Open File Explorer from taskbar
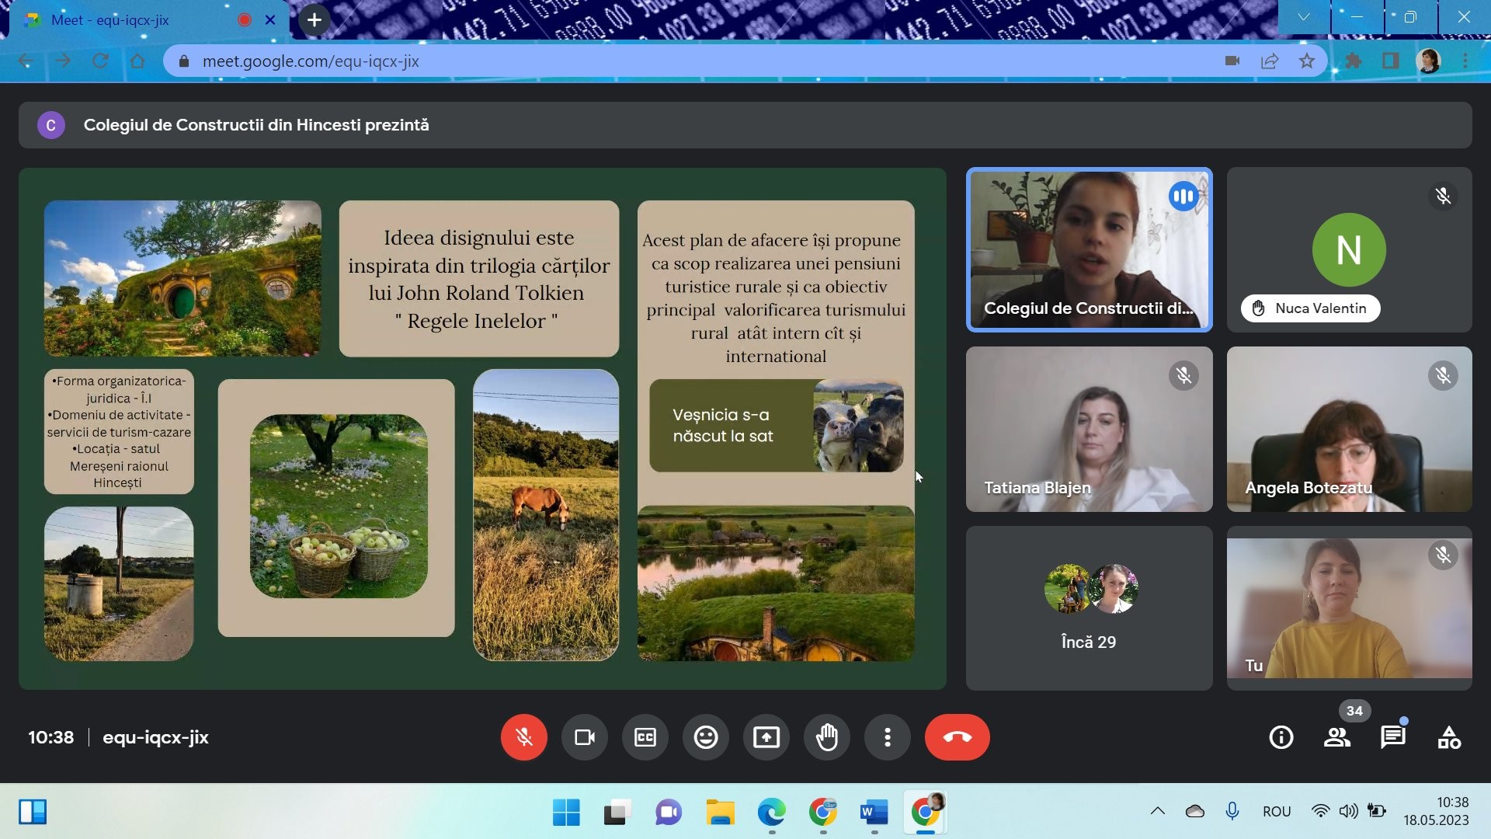Image resolution: width=1491 pixels, height=839 pixels. tap(720, 813)
